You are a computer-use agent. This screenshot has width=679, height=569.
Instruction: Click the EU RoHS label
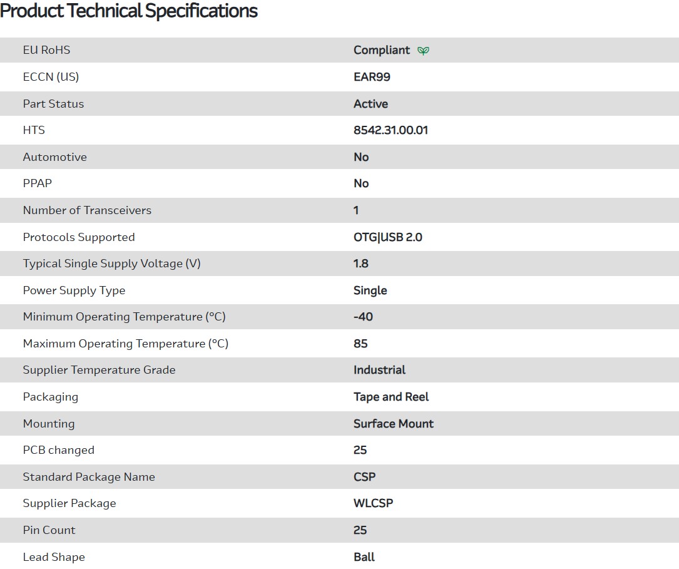click(46, 50)
